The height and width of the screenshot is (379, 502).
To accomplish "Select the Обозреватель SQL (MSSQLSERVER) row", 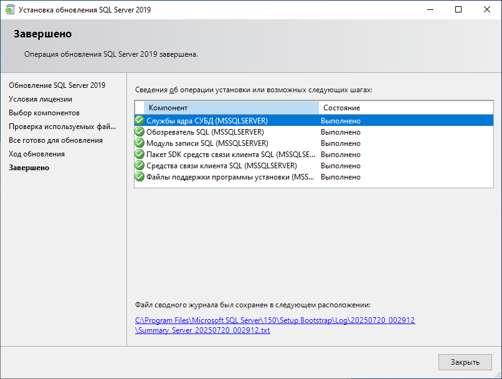I will [x=314, y=132].
